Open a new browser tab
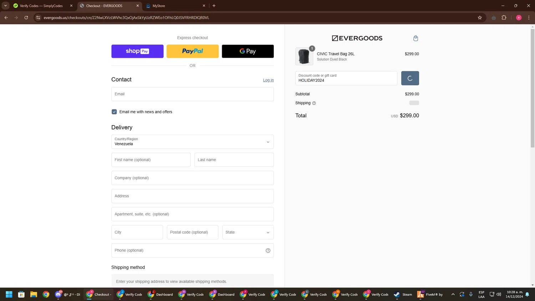 [214, 6]
